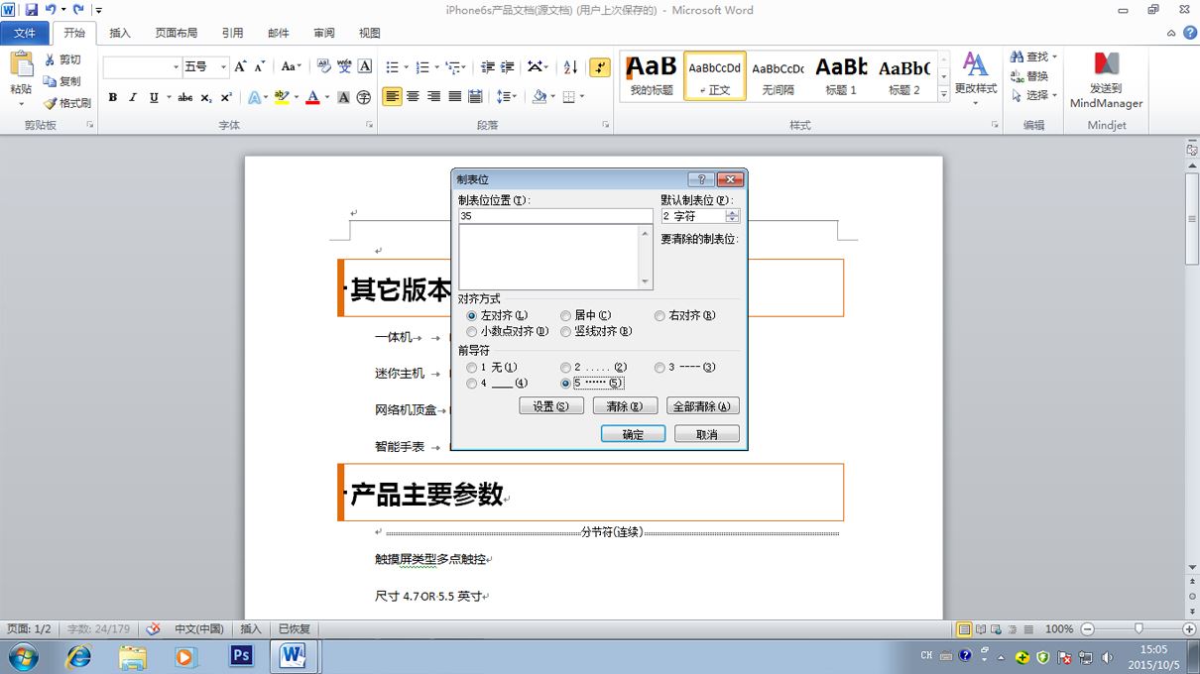This screenshot has height=674, width=1200.
Task: Click the OK (确定) button
Action: [633, 434]
